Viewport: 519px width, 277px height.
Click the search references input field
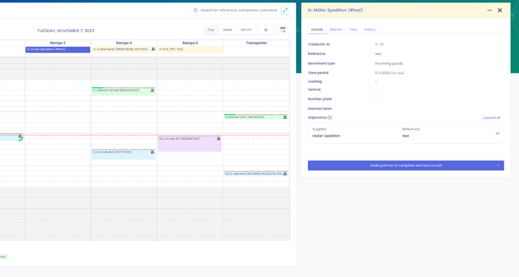coord(239,10)
